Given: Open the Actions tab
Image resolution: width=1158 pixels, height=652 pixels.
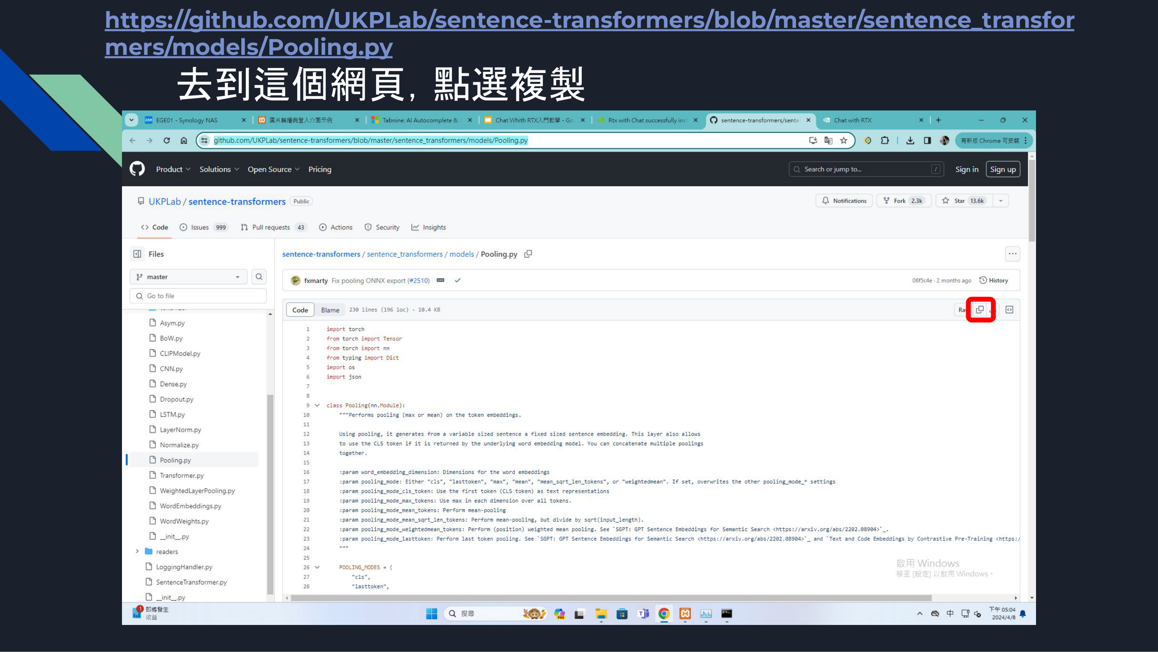Looking at the screenshot, I should [336, 227].
